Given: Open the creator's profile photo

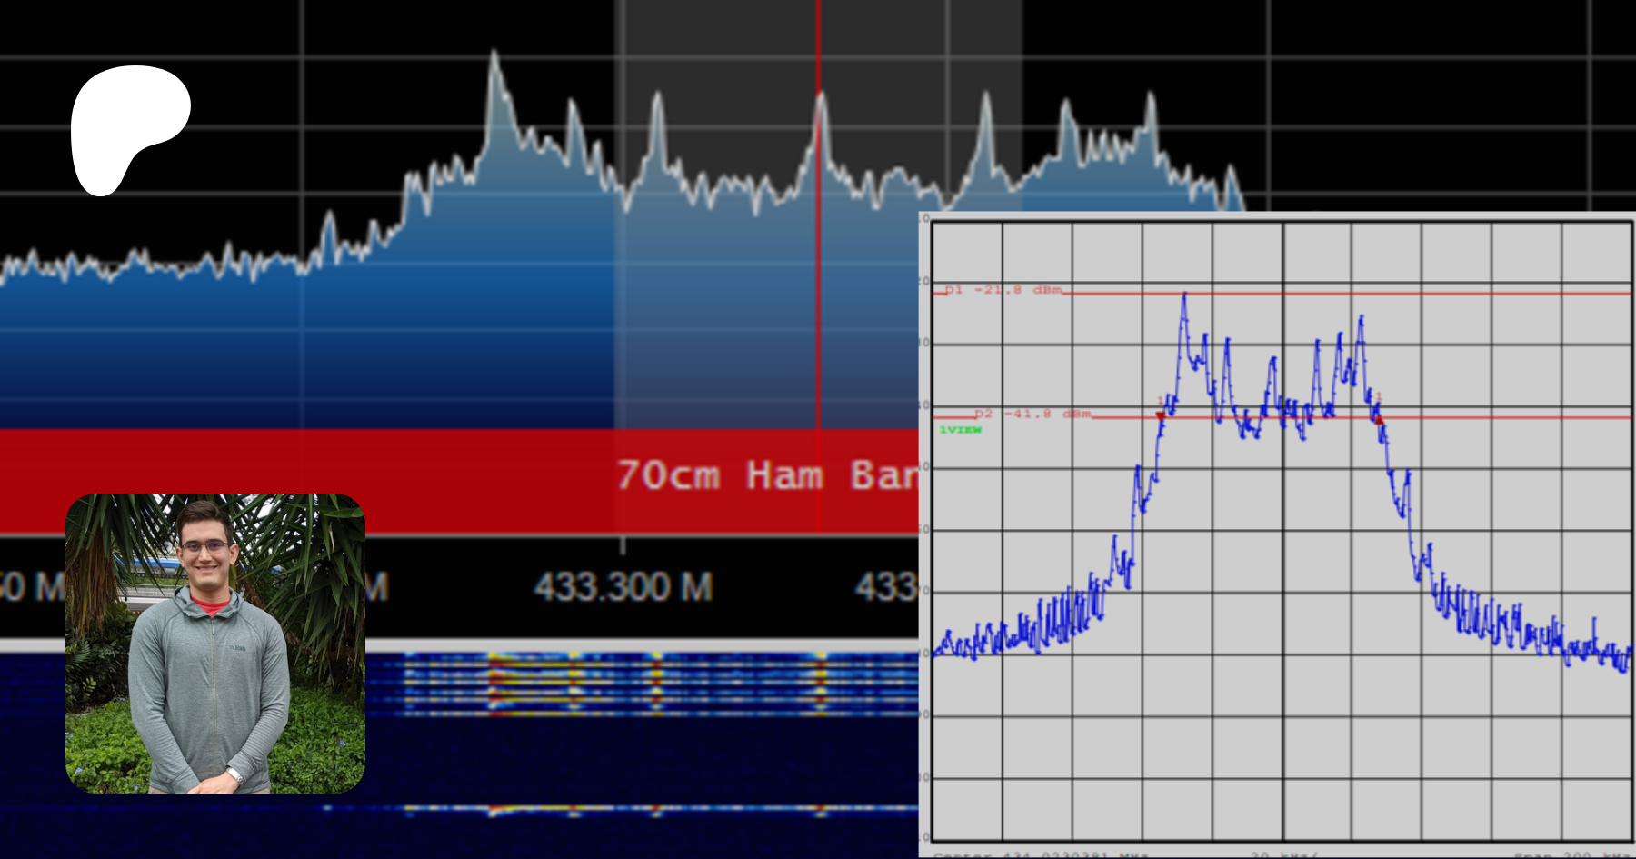Looking at the screenshot, I should (x=215, y=644).
